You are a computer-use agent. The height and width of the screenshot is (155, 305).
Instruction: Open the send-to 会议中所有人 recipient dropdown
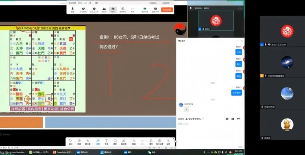[x=194, y=119]
